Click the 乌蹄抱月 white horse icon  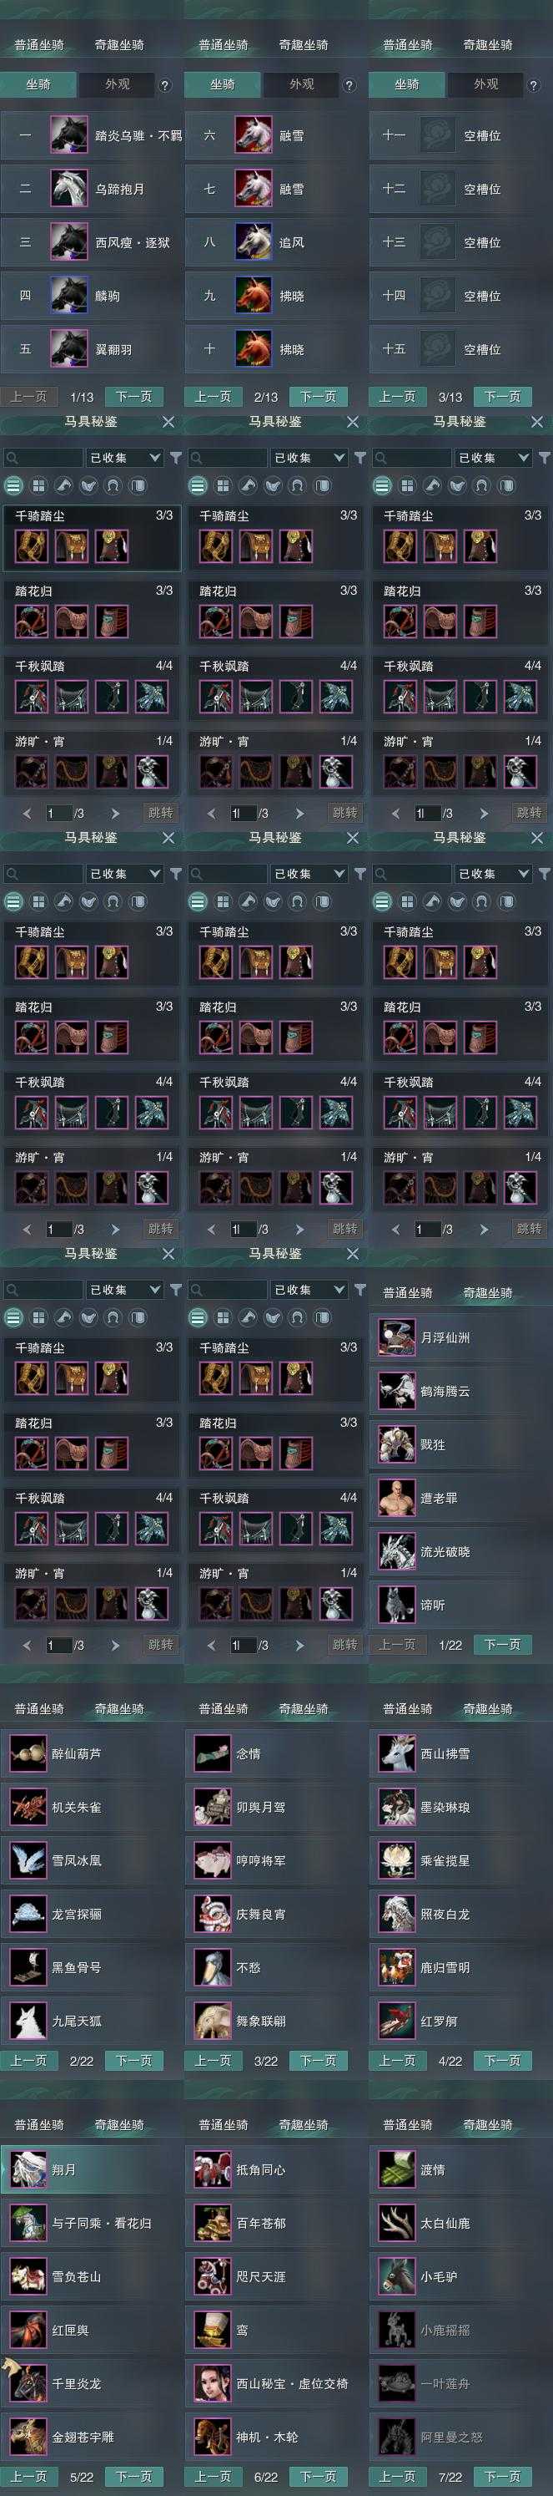pyautogui.click(x=68, y=189)
